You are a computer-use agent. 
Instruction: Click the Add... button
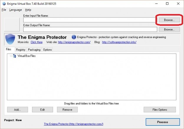point(17,109)
